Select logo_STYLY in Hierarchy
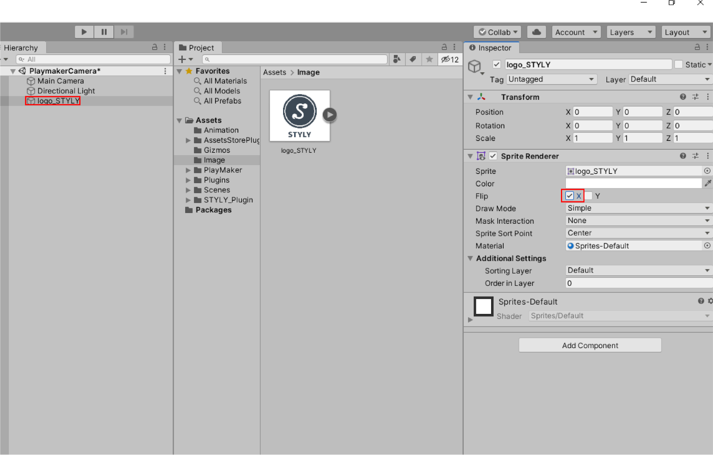The width and height of the screenshot is (713, 455). (53, 101)
